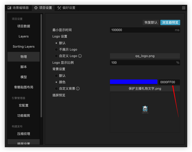The width and height of the screenshot is (192, 152).
Task: Select the 颜色 background radio option
Action: (56, 82)
